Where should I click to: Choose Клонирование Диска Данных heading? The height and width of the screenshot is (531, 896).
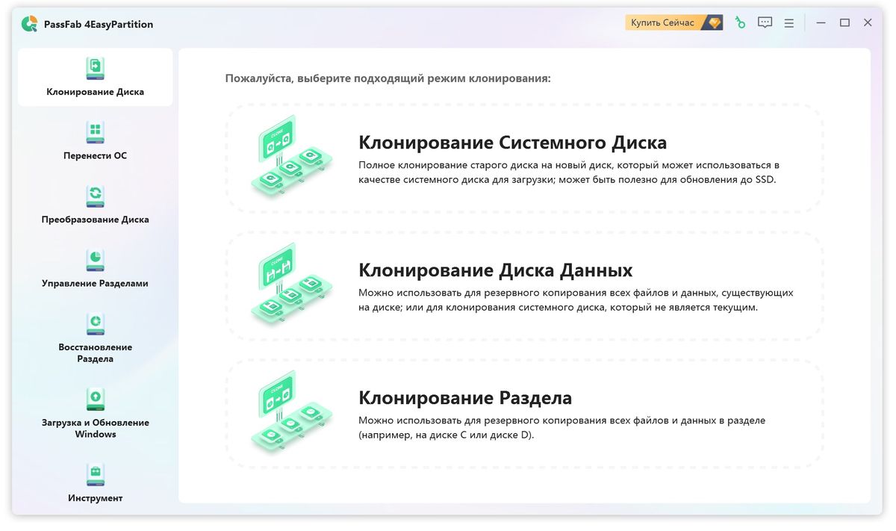pyautogui.click(x=496, y=270)
